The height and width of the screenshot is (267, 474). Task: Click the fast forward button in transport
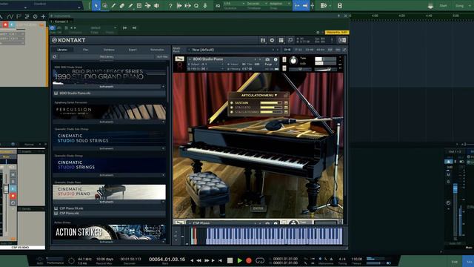tap(207, 260)
